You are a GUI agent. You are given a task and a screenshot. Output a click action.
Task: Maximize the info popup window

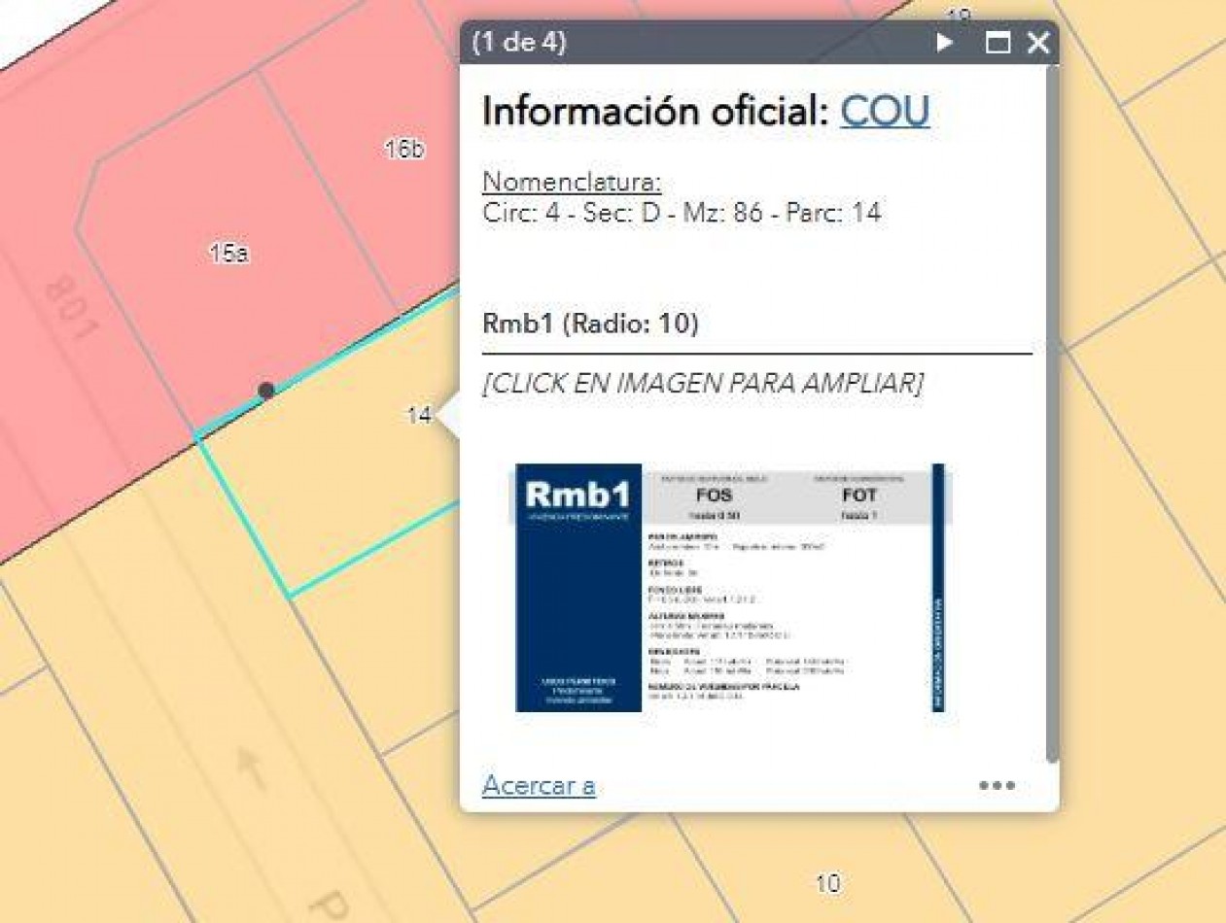point(998,43)
